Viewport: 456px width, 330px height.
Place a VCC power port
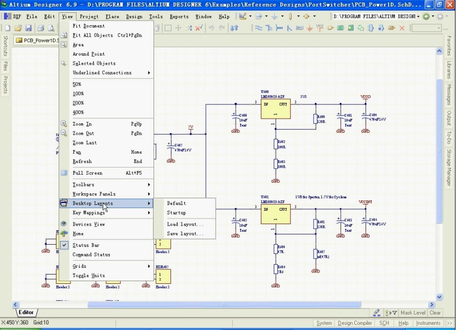coord(320,28)
